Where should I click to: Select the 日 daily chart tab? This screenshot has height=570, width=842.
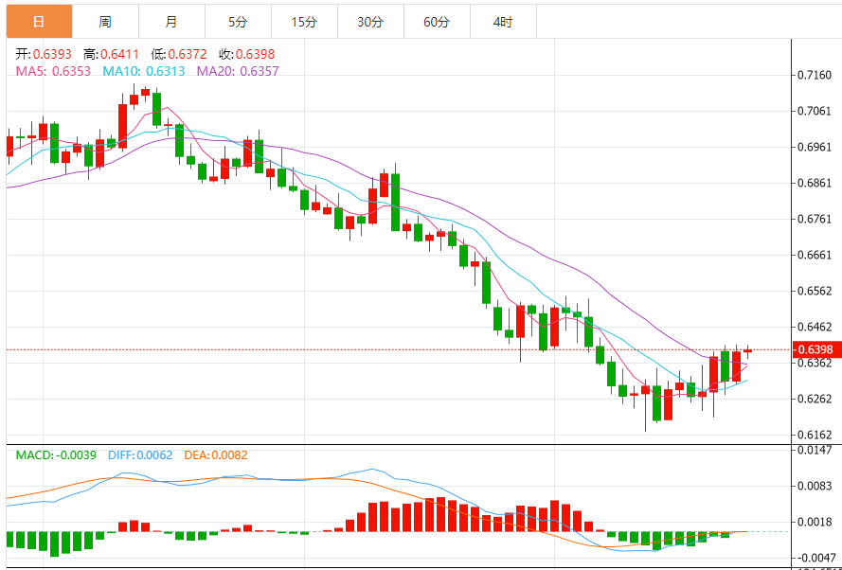pyautogui.click(x=39, y=22)
